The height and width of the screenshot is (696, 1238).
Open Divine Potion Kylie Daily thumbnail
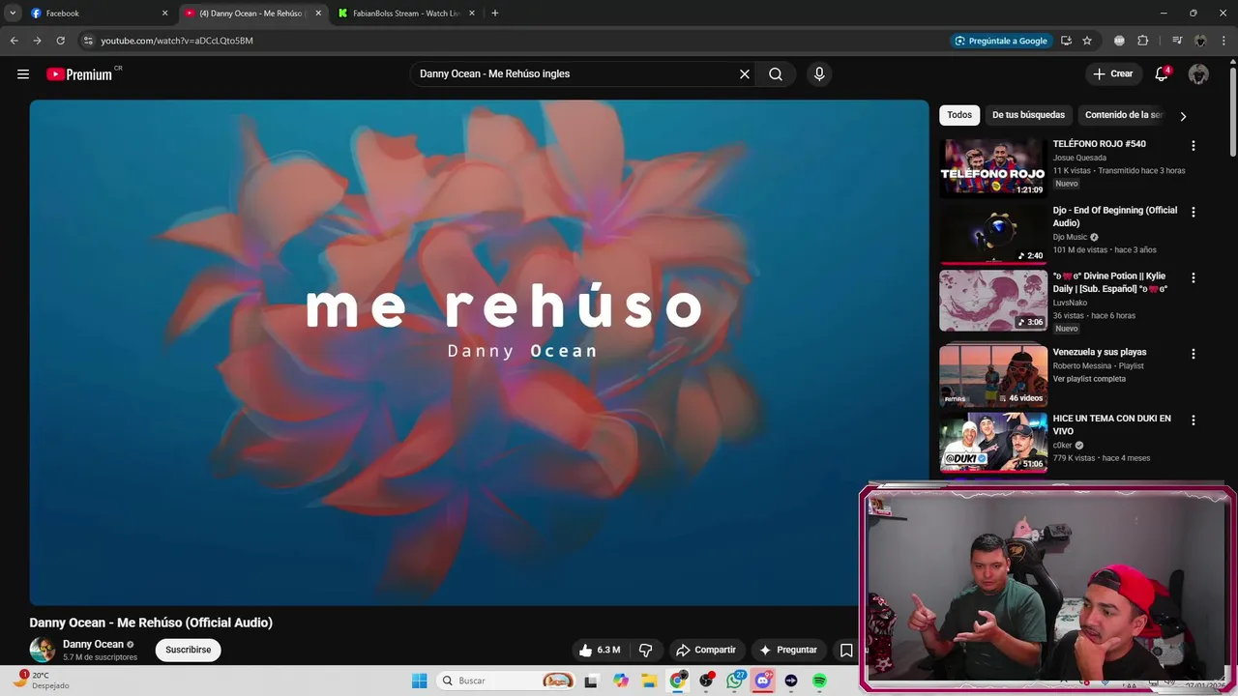click(992, 300)
